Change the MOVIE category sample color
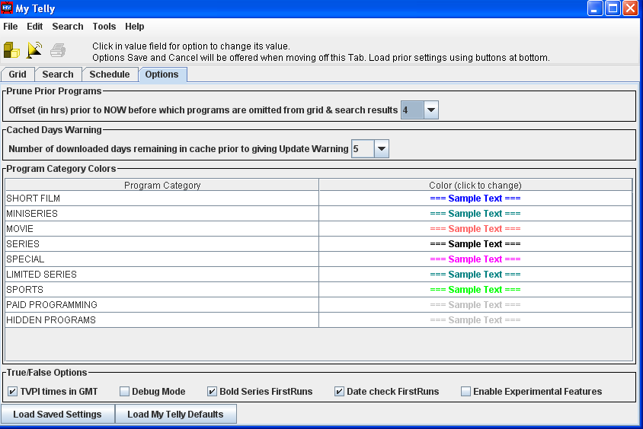Screen dimensions: 643x429 pyautogui.click(x=475, y=229)
